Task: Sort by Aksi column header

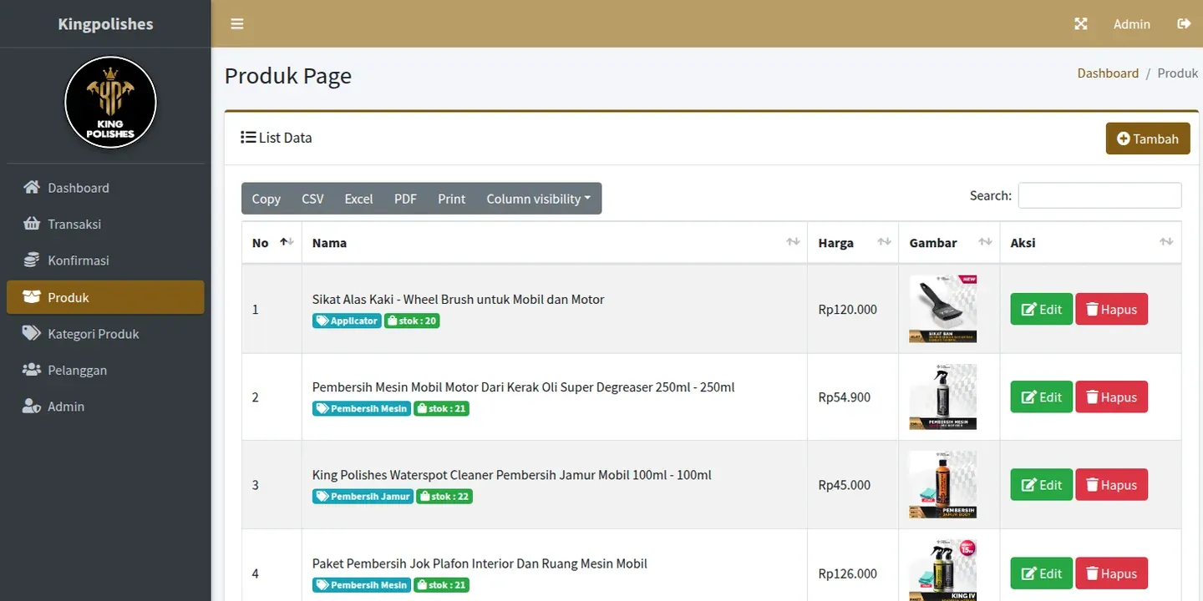Action: coord(1091,243)
